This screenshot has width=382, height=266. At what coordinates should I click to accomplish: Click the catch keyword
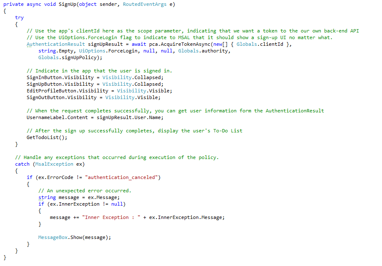[22, 164]
